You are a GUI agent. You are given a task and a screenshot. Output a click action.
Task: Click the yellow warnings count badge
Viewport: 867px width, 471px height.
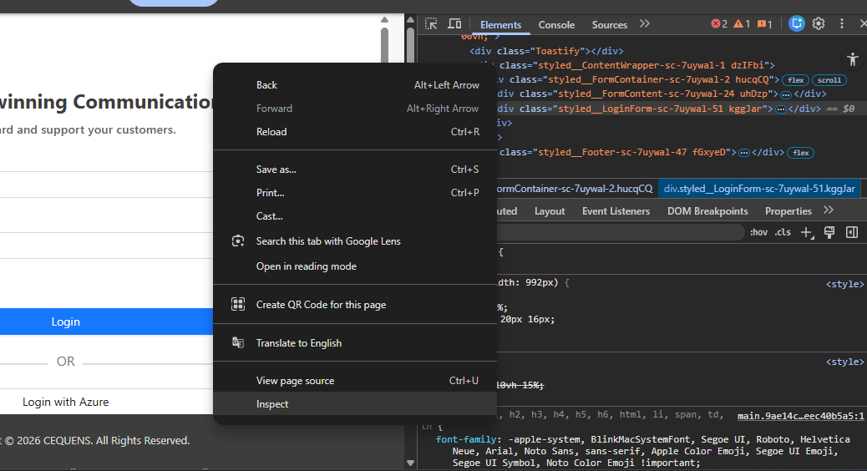point(742,23)
